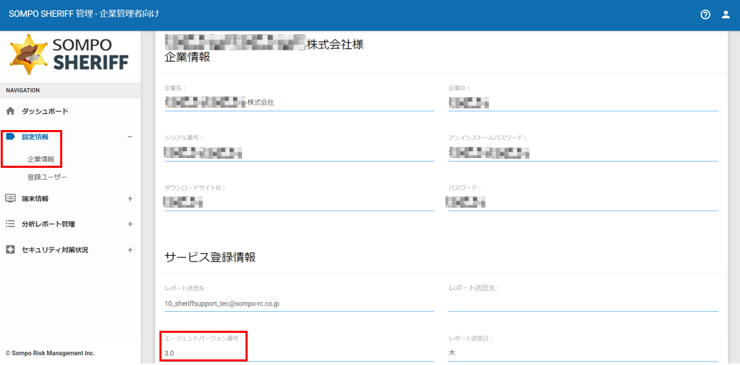740x365 pixels.
Task: Select the 設定情報 navigation item
Action: click(35, 137)
